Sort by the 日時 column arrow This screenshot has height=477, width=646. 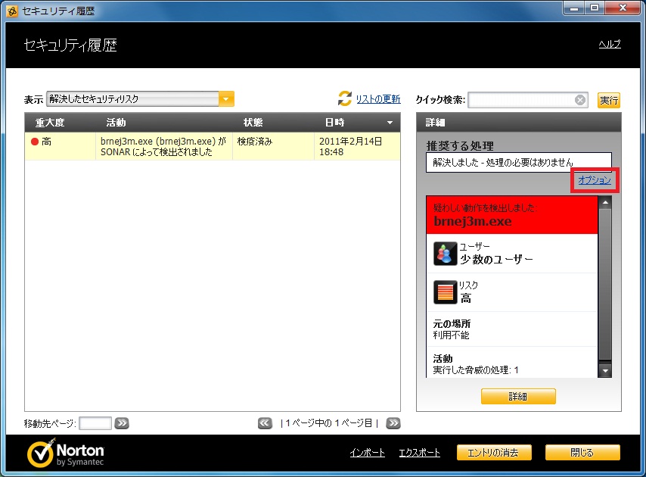[x=390, y=123]
